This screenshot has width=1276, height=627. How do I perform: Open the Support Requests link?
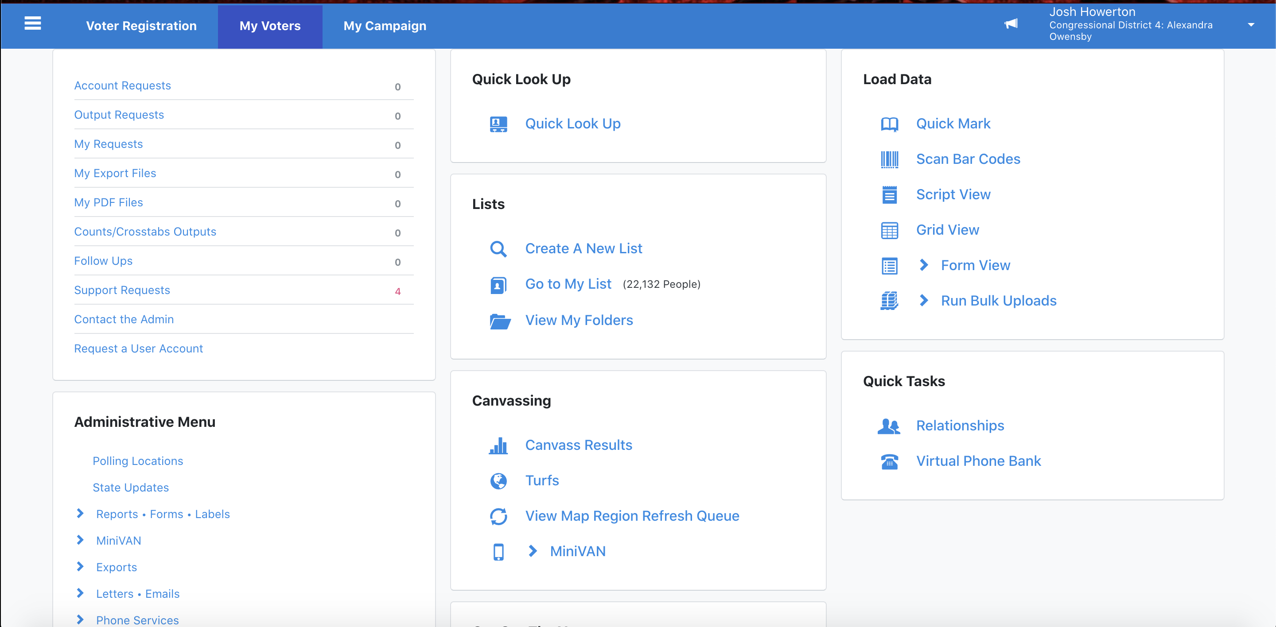click(x=122, y=290)
